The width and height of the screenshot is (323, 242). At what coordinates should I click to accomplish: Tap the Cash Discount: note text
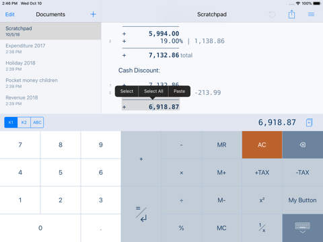coord(139,71)
